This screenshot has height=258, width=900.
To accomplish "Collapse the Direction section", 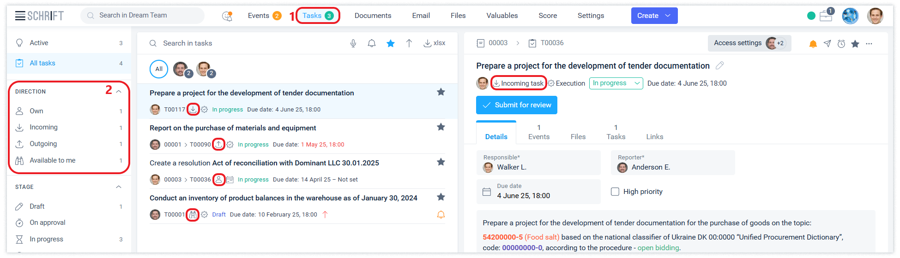I will pyautogui.click(x=119, y=92).
